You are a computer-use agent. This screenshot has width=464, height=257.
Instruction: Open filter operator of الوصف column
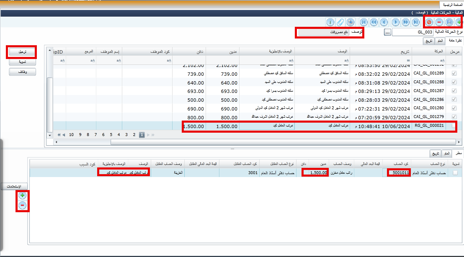click(346, 61)
